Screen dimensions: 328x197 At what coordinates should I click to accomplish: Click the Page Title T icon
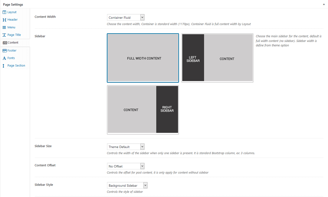4,35
